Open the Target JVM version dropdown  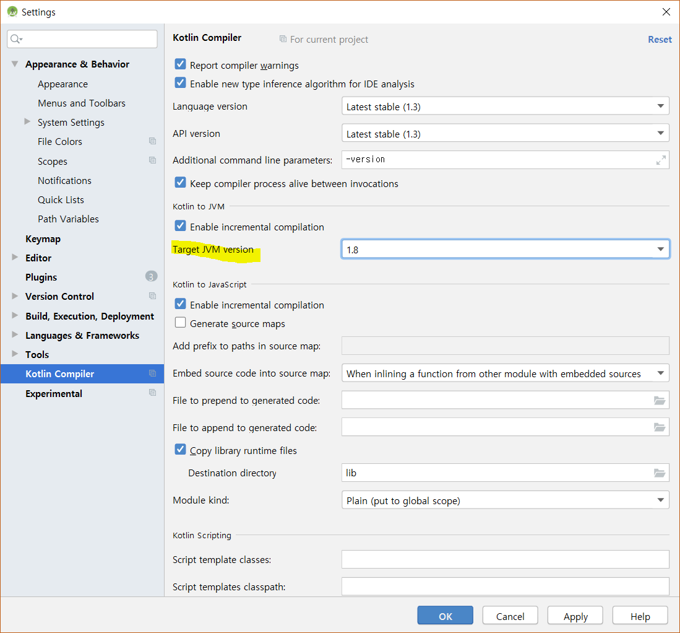506,250
